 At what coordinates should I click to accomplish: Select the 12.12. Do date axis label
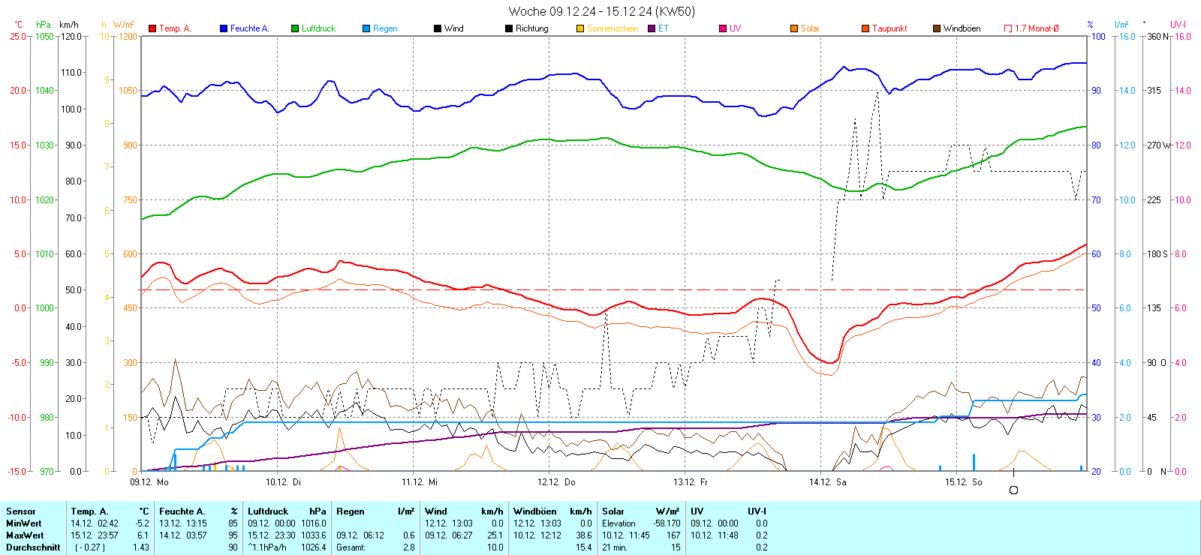coord(556,482)
